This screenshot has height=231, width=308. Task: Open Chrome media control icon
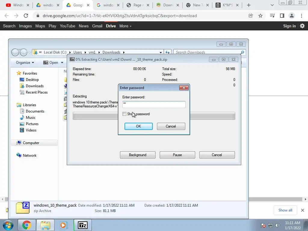[272, 16]
